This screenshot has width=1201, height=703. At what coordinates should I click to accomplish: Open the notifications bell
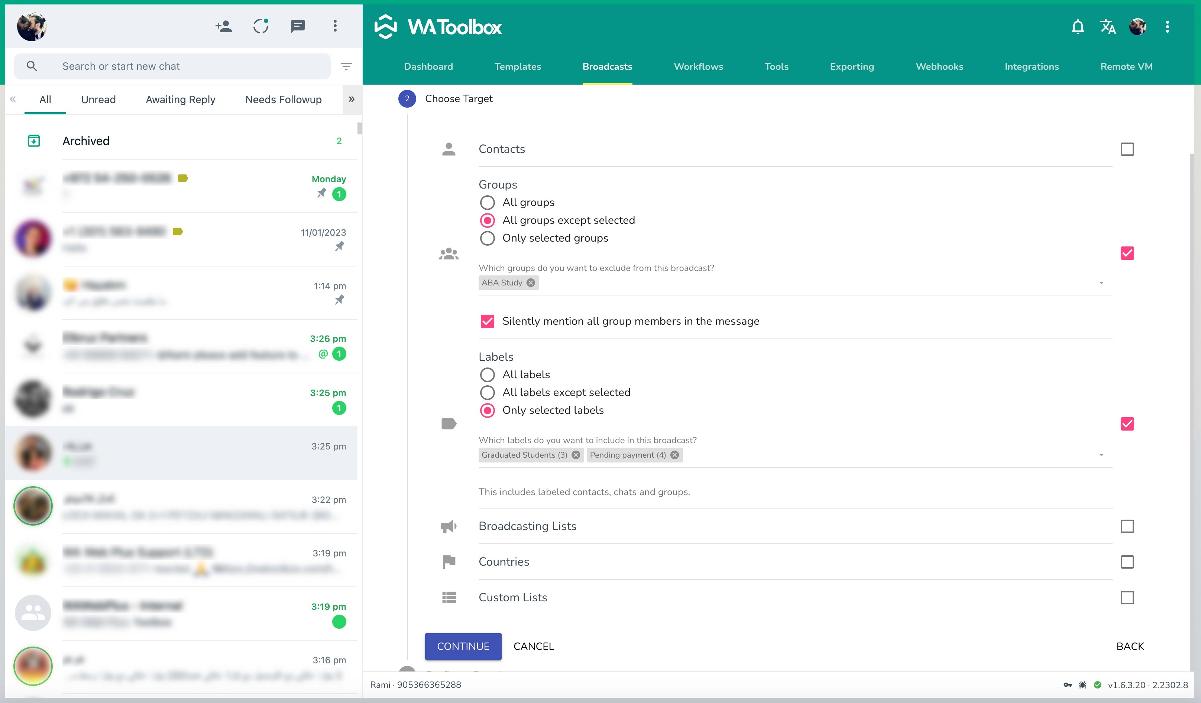click(1078, 27)
